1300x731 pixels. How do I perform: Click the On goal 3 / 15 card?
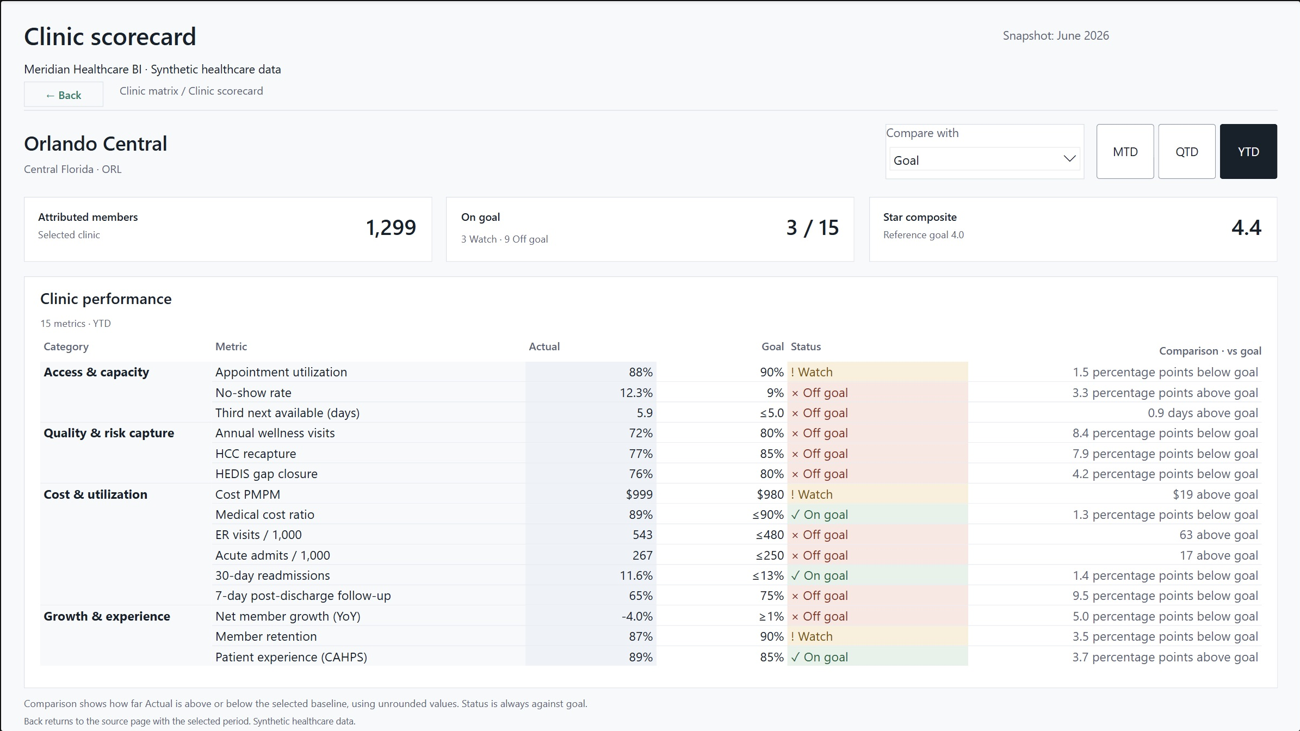pyautogui.click(x=650, y=229)
